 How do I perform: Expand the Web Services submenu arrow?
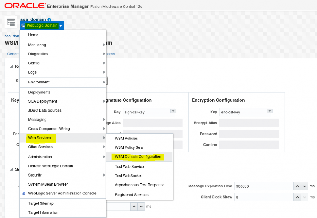[x=104, y=138]
